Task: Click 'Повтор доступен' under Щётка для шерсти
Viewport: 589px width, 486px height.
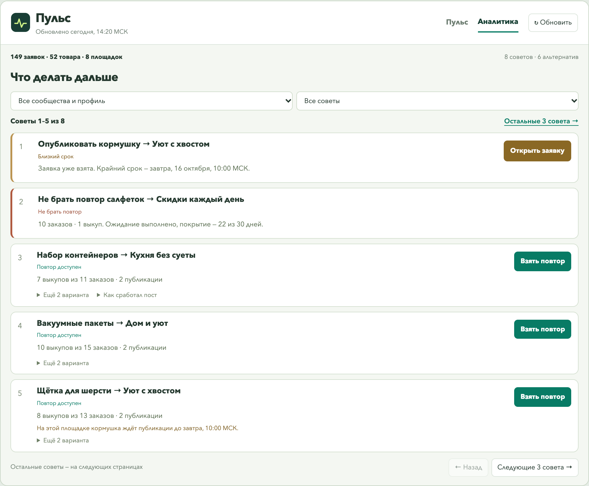Action: tap(59, 403)
